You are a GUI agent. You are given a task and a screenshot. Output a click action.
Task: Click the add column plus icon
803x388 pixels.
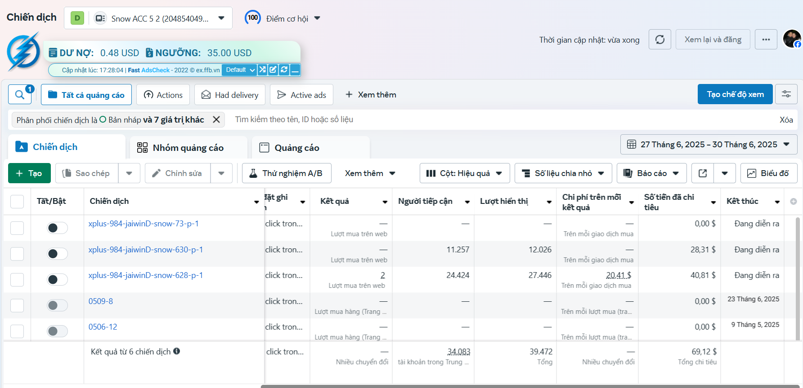coord(794,202)
